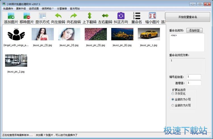Select the 缩小图片 shrink image icon
The image size is (213, 139).
[x=152, y=16]
